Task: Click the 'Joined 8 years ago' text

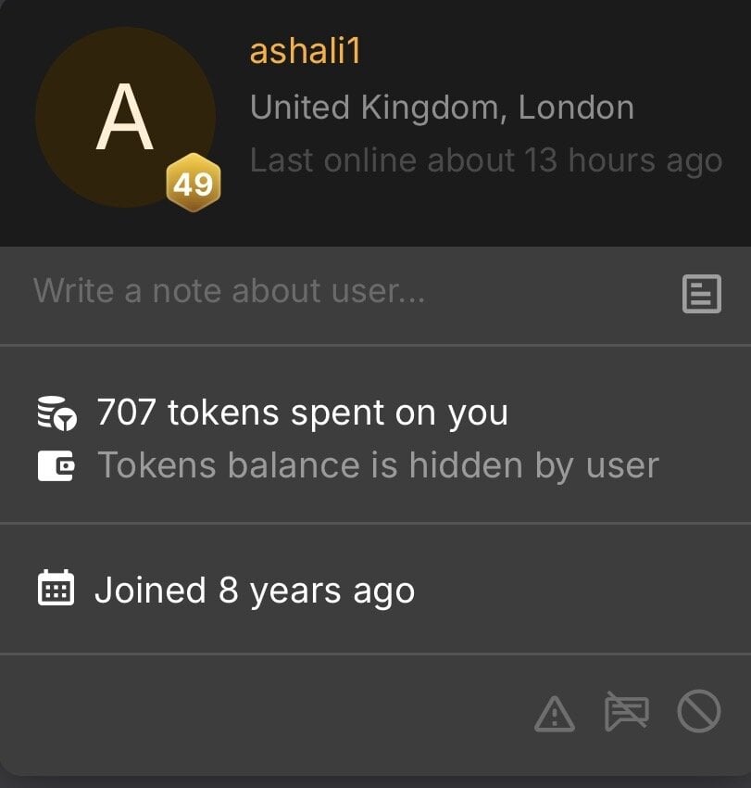Action: [x=255, y=591]
